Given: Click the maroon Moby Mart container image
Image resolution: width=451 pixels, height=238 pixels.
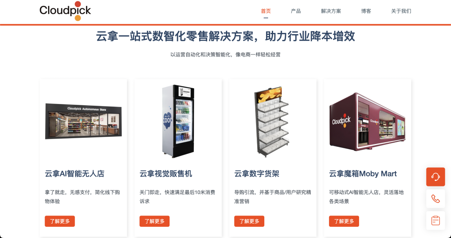Looking at the screenshot, I should click(x=367, y=121).
